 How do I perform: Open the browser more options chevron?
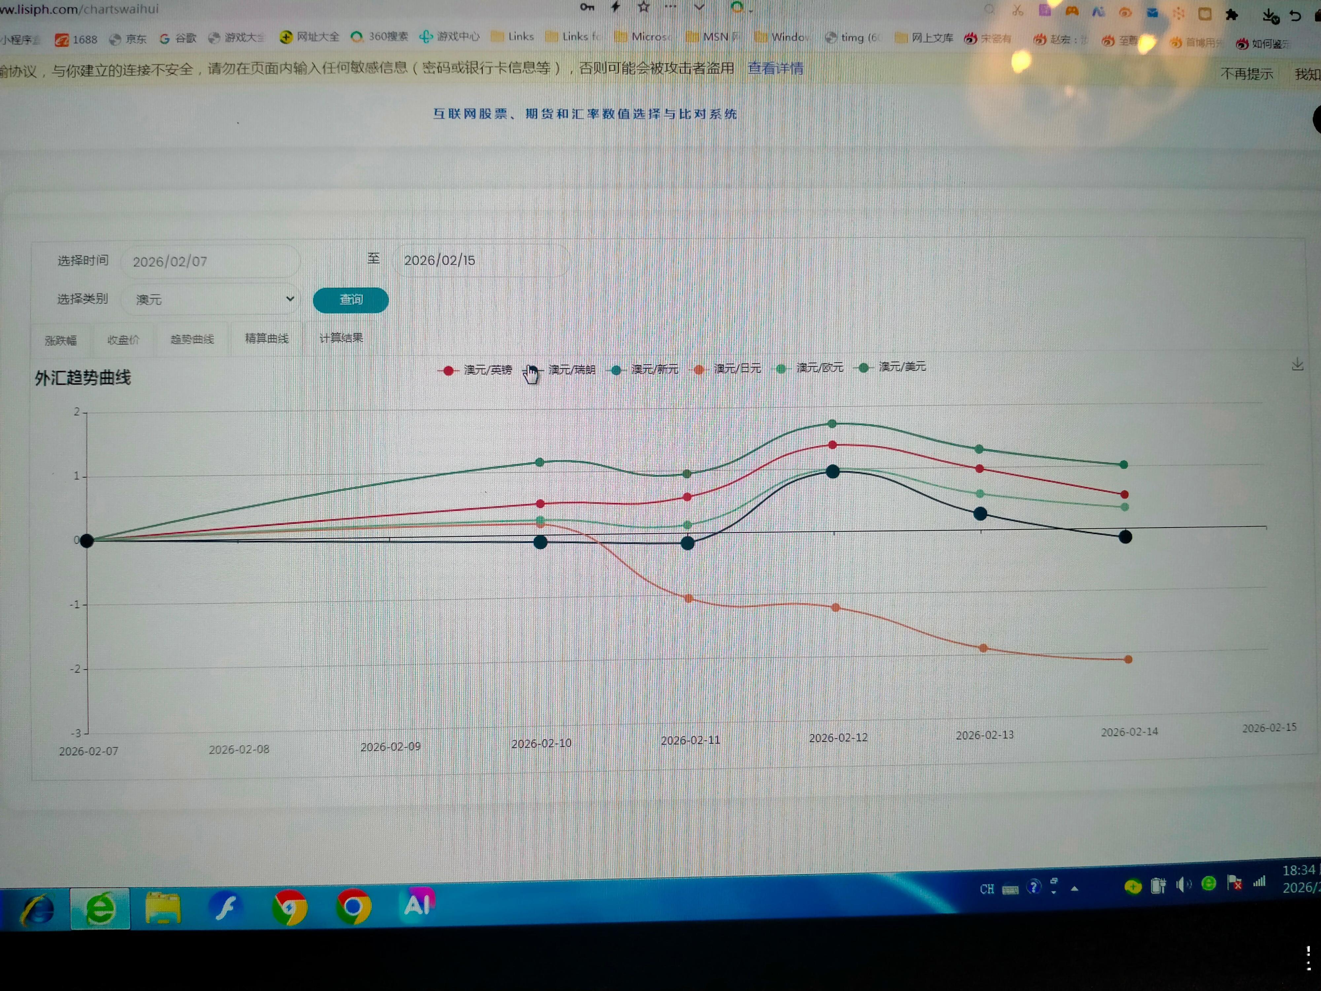[x=699, y=7]
